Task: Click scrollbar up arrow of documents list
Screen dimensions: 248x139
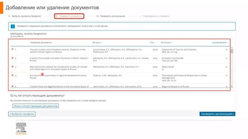Action: (x=232, y=47)
